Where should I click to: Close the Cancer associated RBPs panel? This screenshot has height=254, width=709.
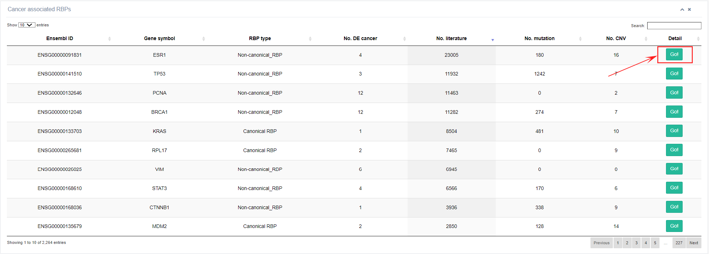689,9
